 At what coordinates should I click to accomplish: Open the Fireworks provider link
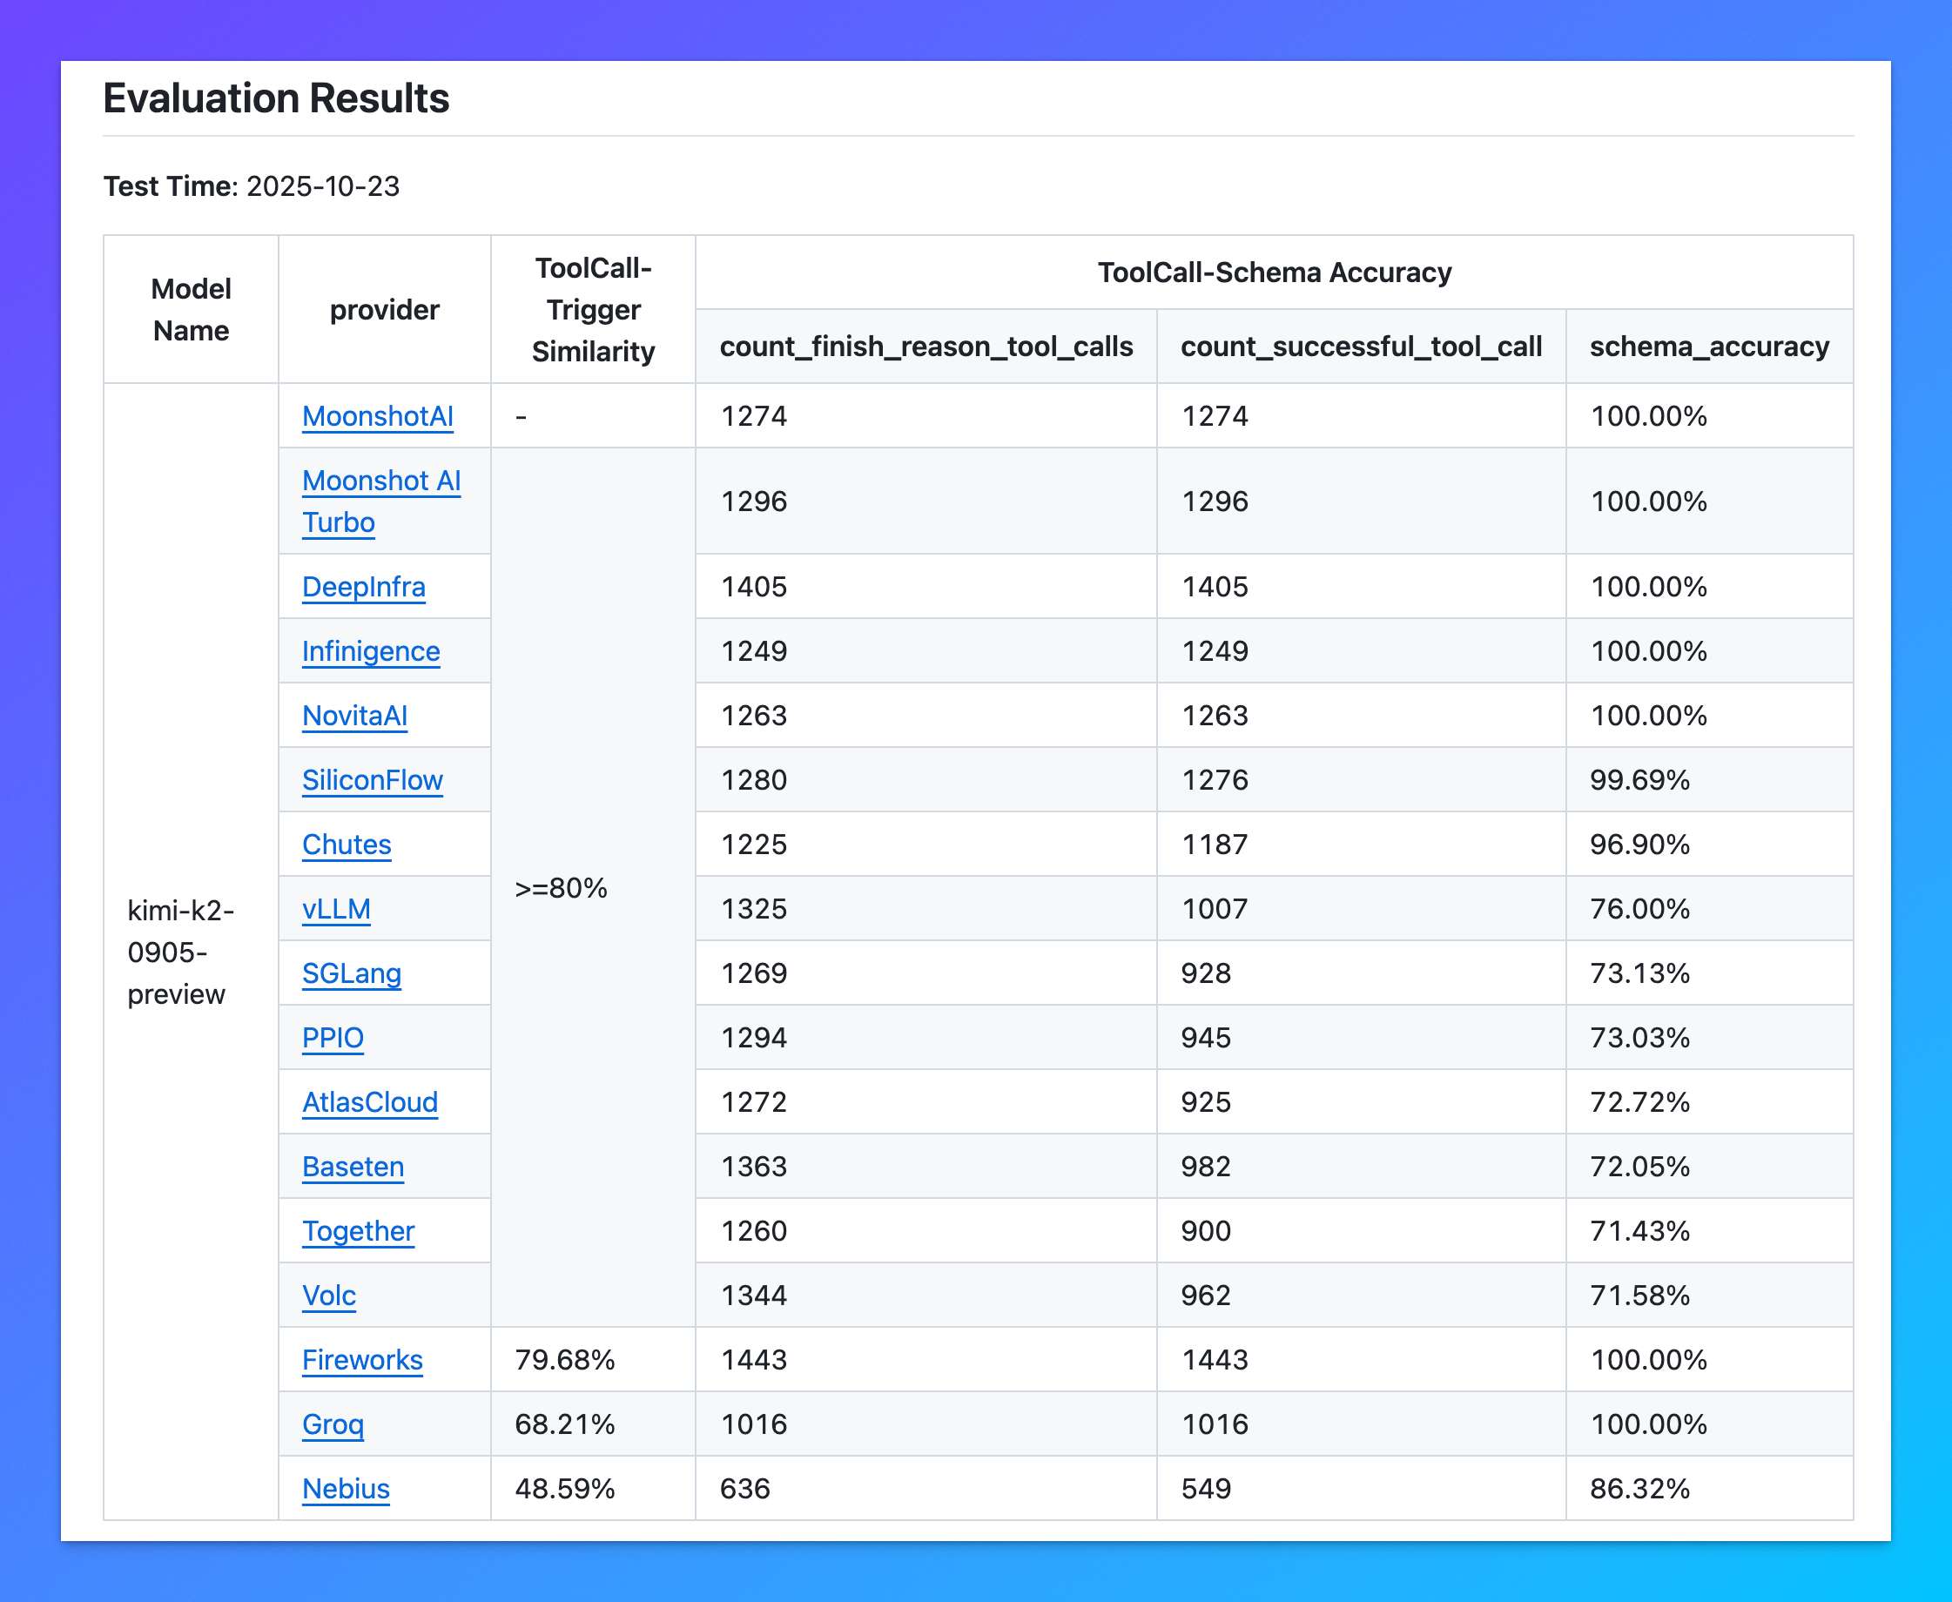tap(362, 1360)
